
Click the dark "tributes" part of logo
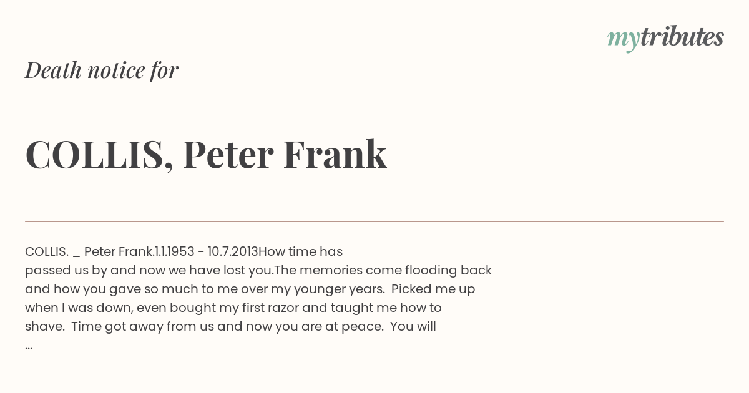click(x=682, y=37)
